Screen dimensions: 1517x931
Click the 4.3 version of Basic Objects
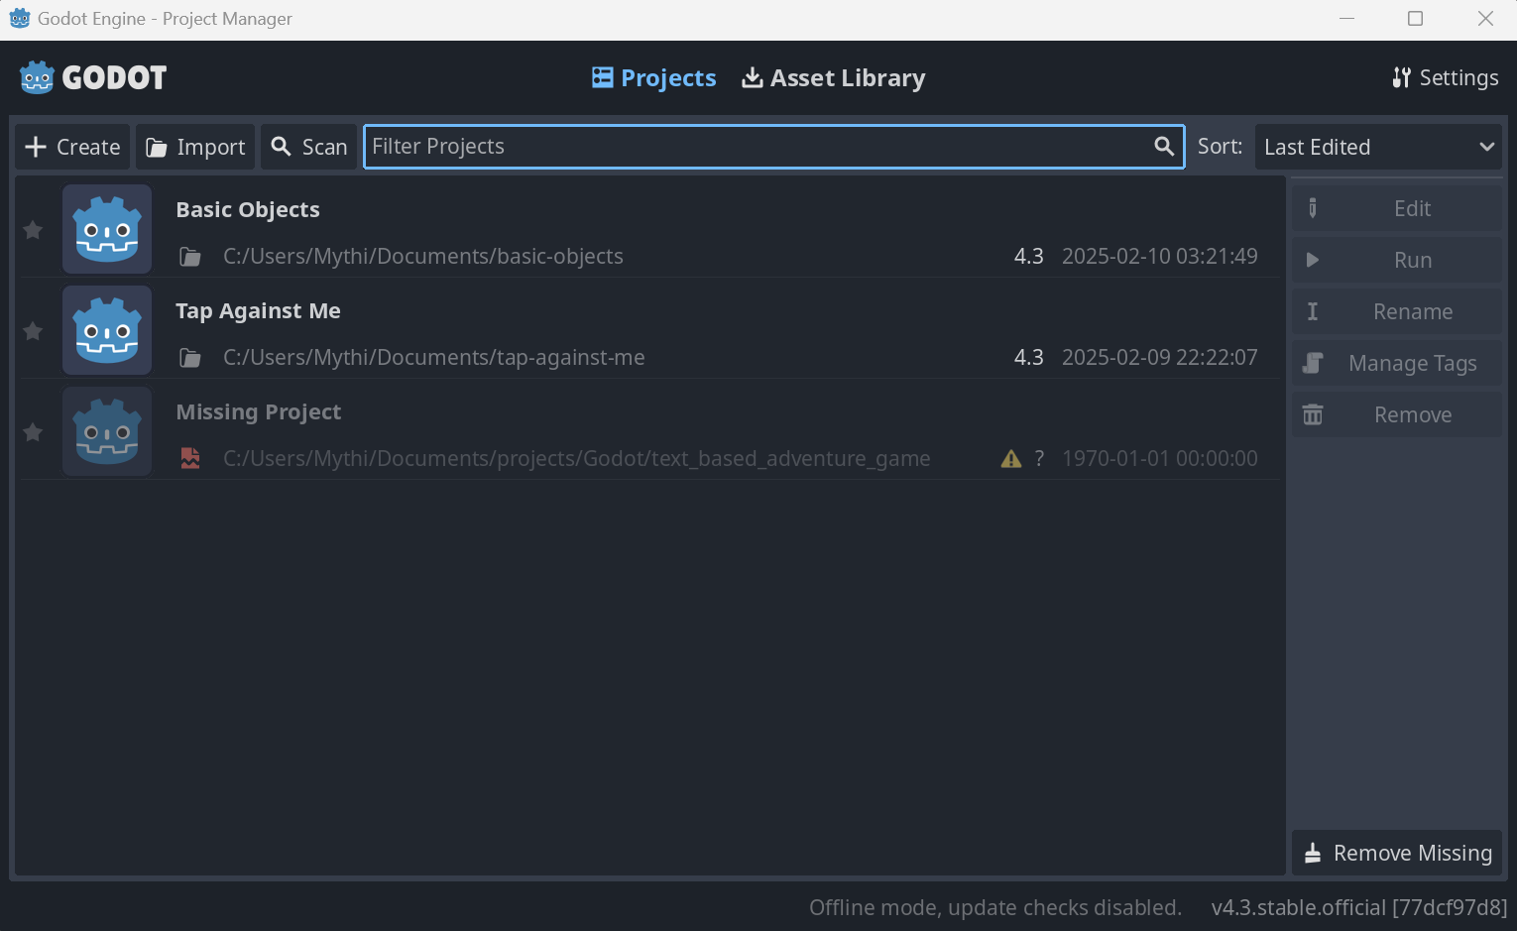click(1029, 257)
